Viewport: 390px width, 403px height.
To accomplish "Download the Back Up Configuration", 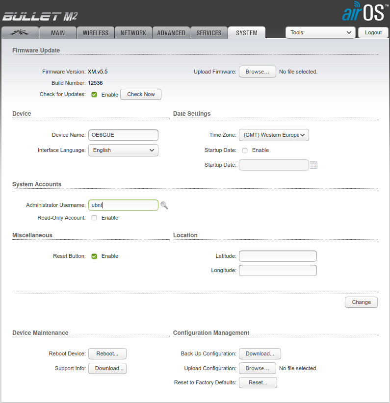I will 260,353.
